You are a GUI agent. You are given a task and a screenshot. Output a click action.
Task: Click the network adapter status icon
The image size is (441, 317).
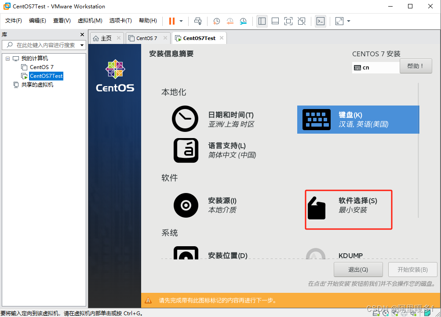click(x=395, y=313)
